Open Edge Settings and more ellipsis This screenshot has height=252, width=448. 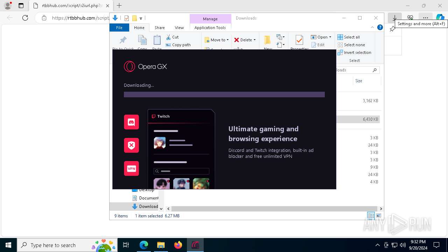(x=425, y=18)
